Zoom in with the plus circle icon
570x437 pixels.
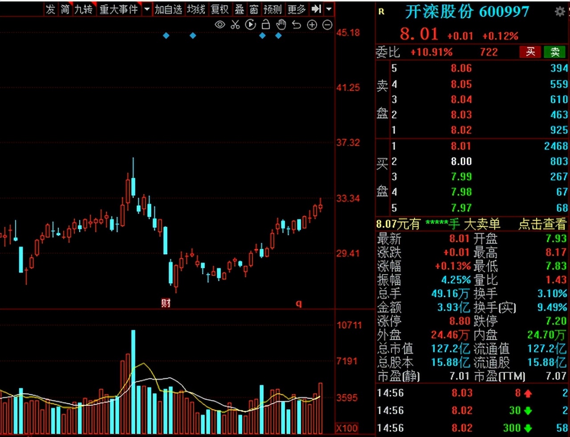pos(312,25)
